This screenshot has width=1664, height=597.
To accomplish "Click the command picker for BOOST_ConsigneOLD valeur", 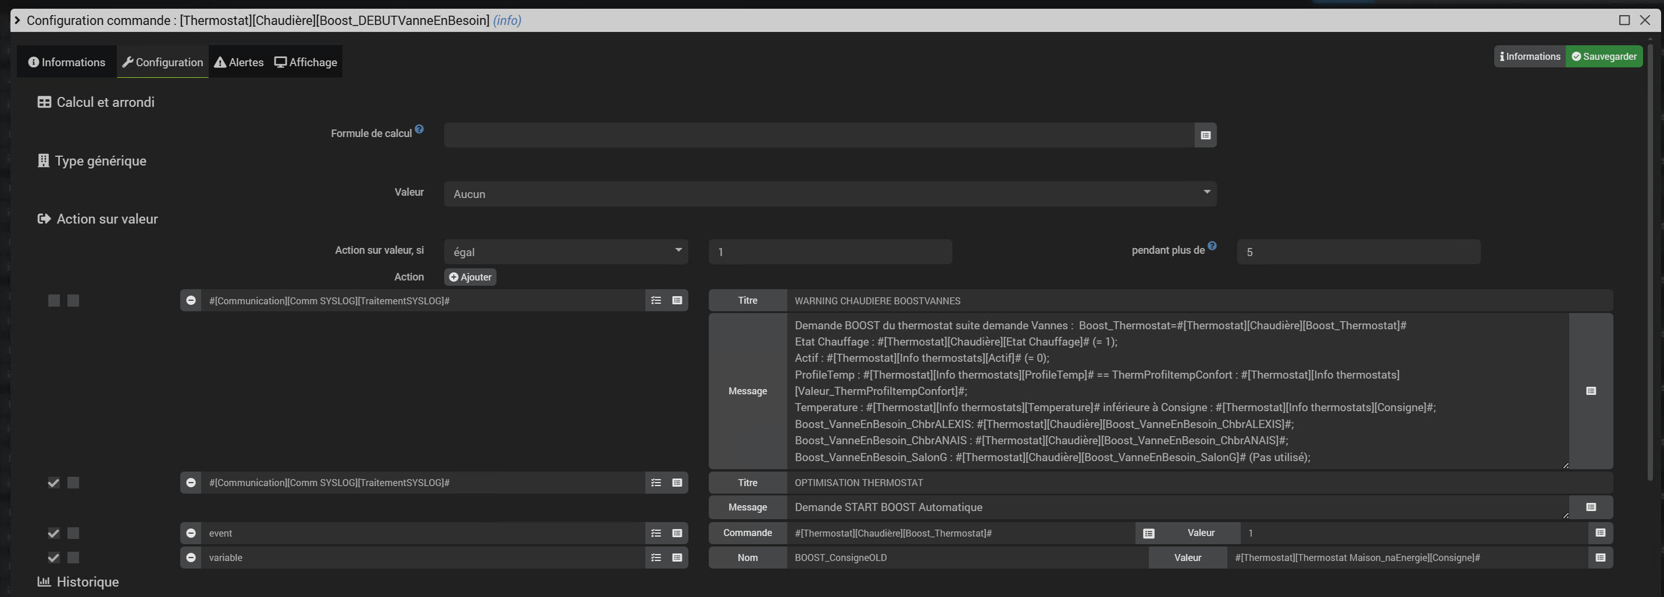I will pyautogui.click(x=1599, y=558).
